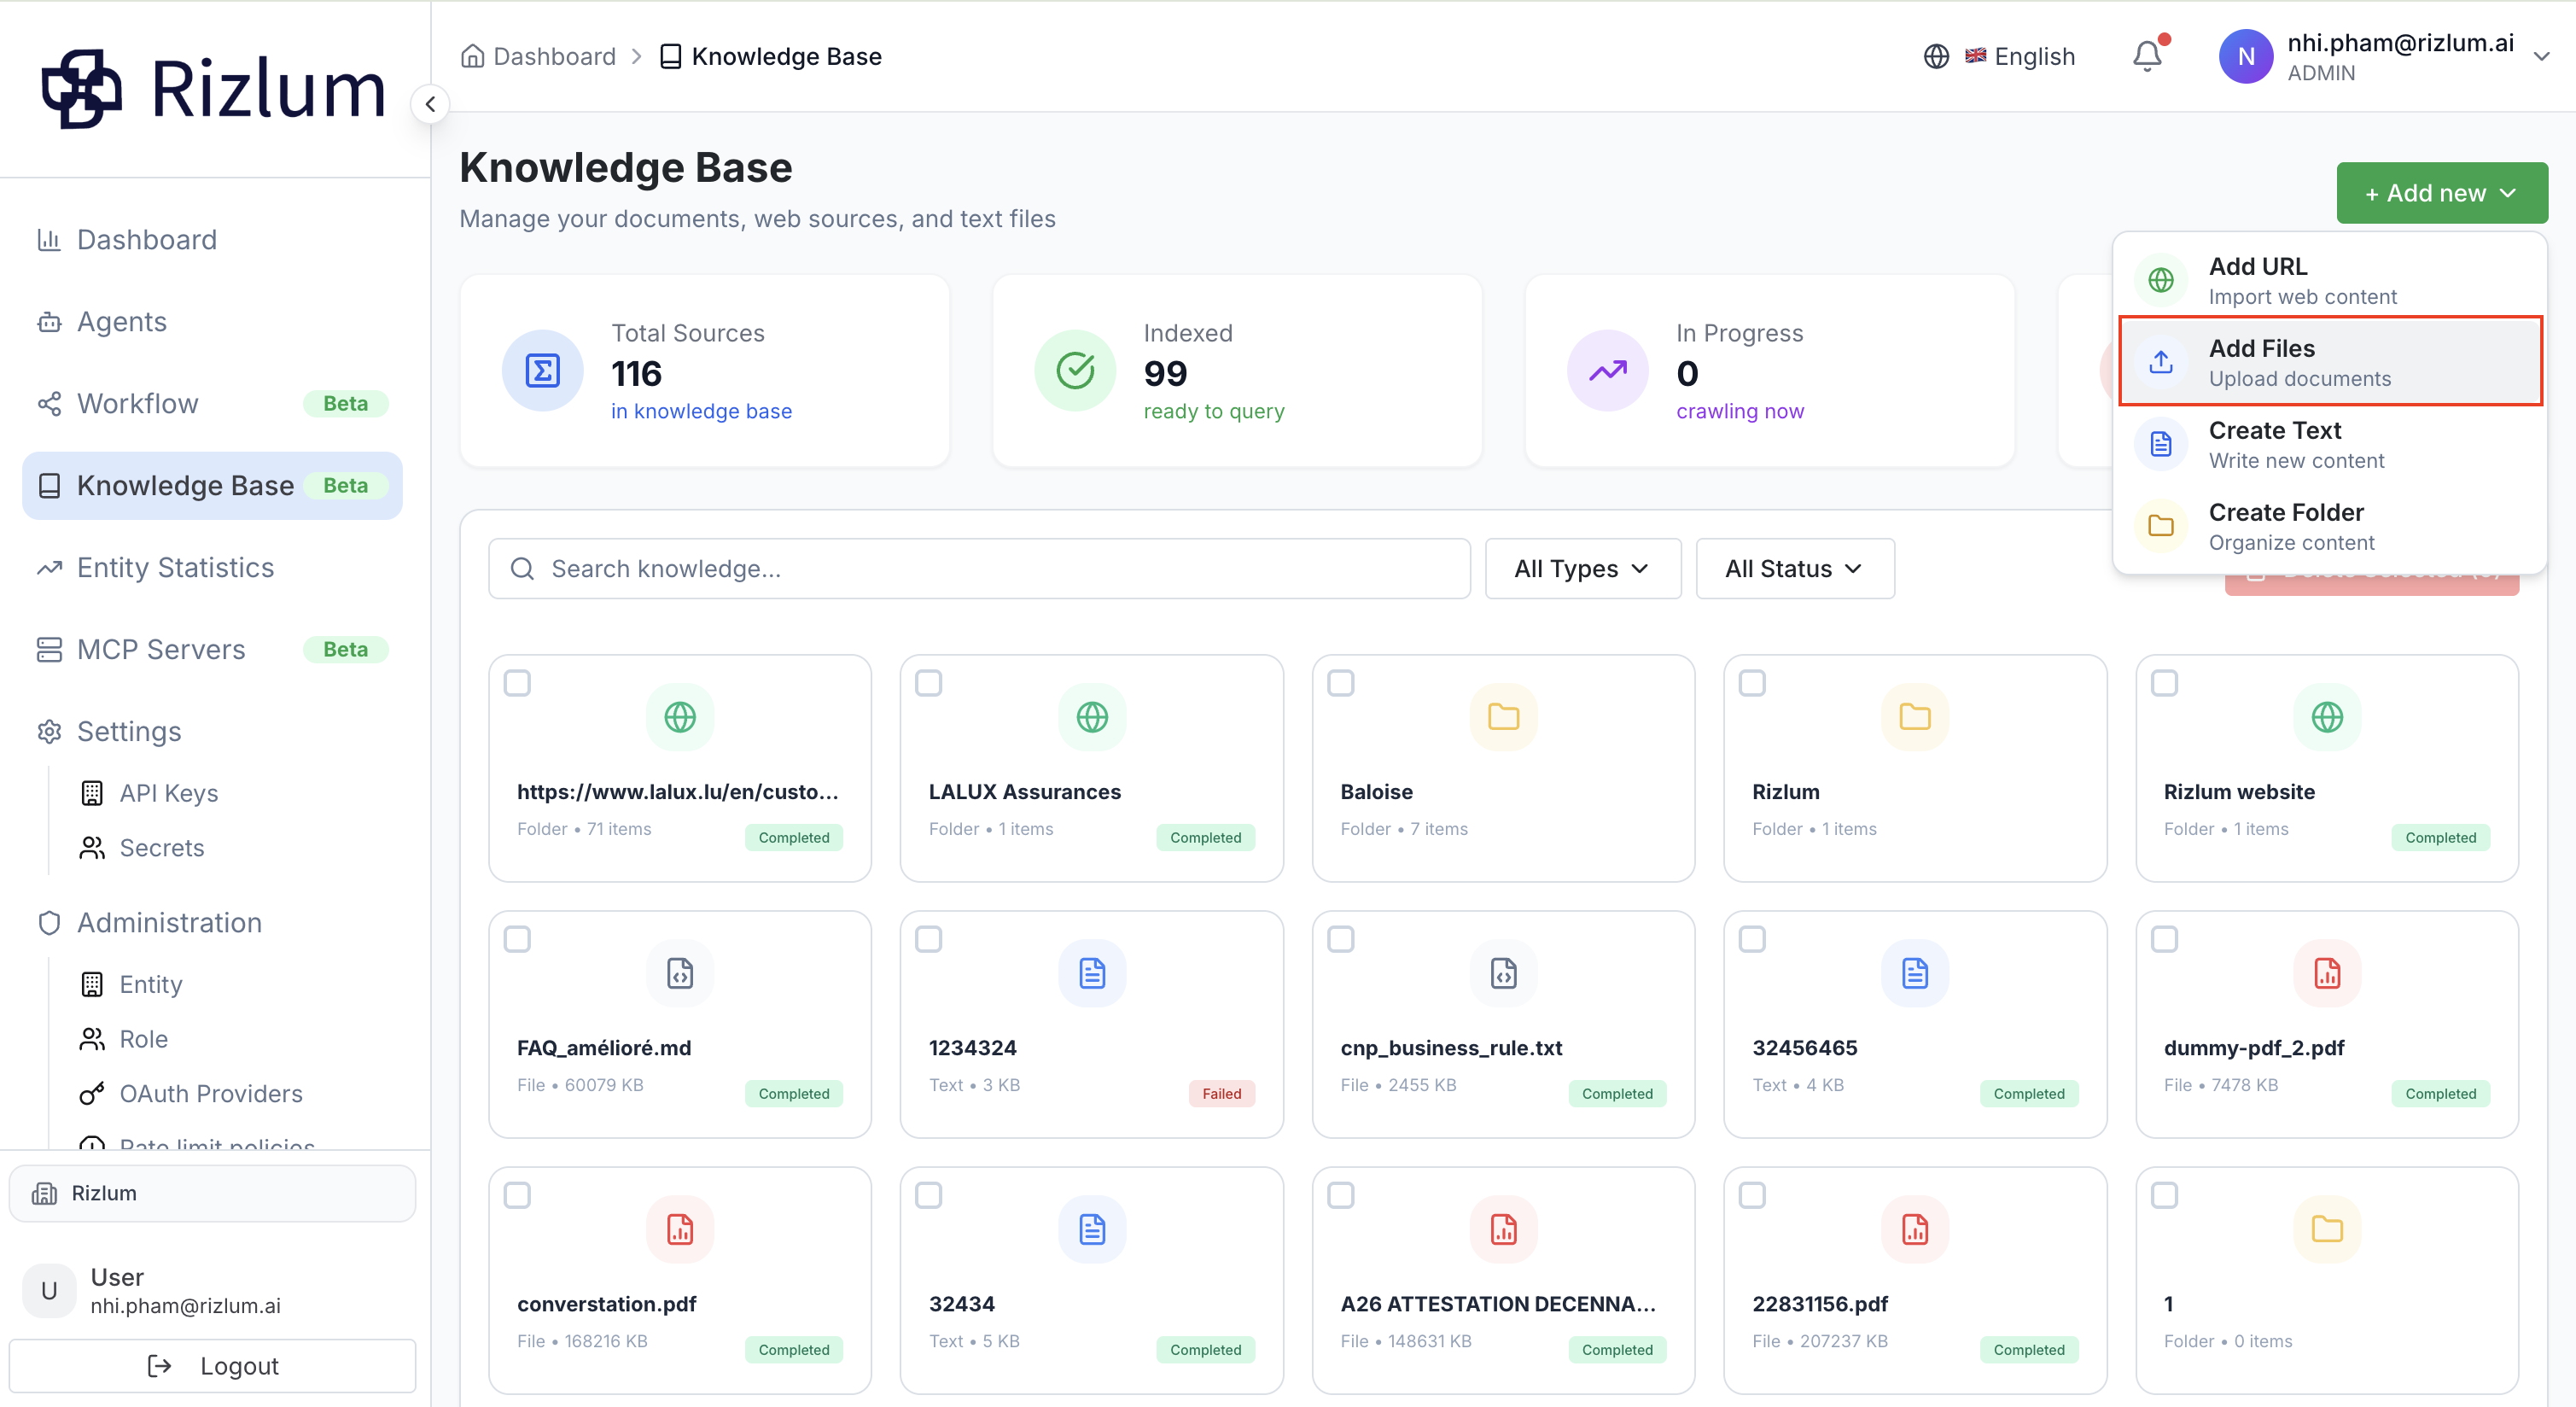This screenshot has width=2576, height=1407.
Task: Collapse the sidebar with the chevron button
Action: click(430, 104)
